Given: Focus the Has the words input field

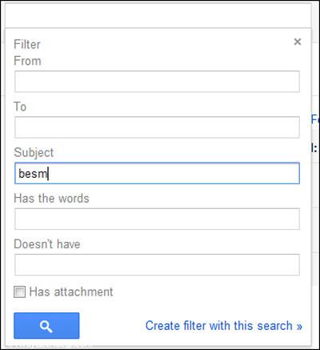Looking at the screenshot, I should pyautogui.click(x=157, y=219).
